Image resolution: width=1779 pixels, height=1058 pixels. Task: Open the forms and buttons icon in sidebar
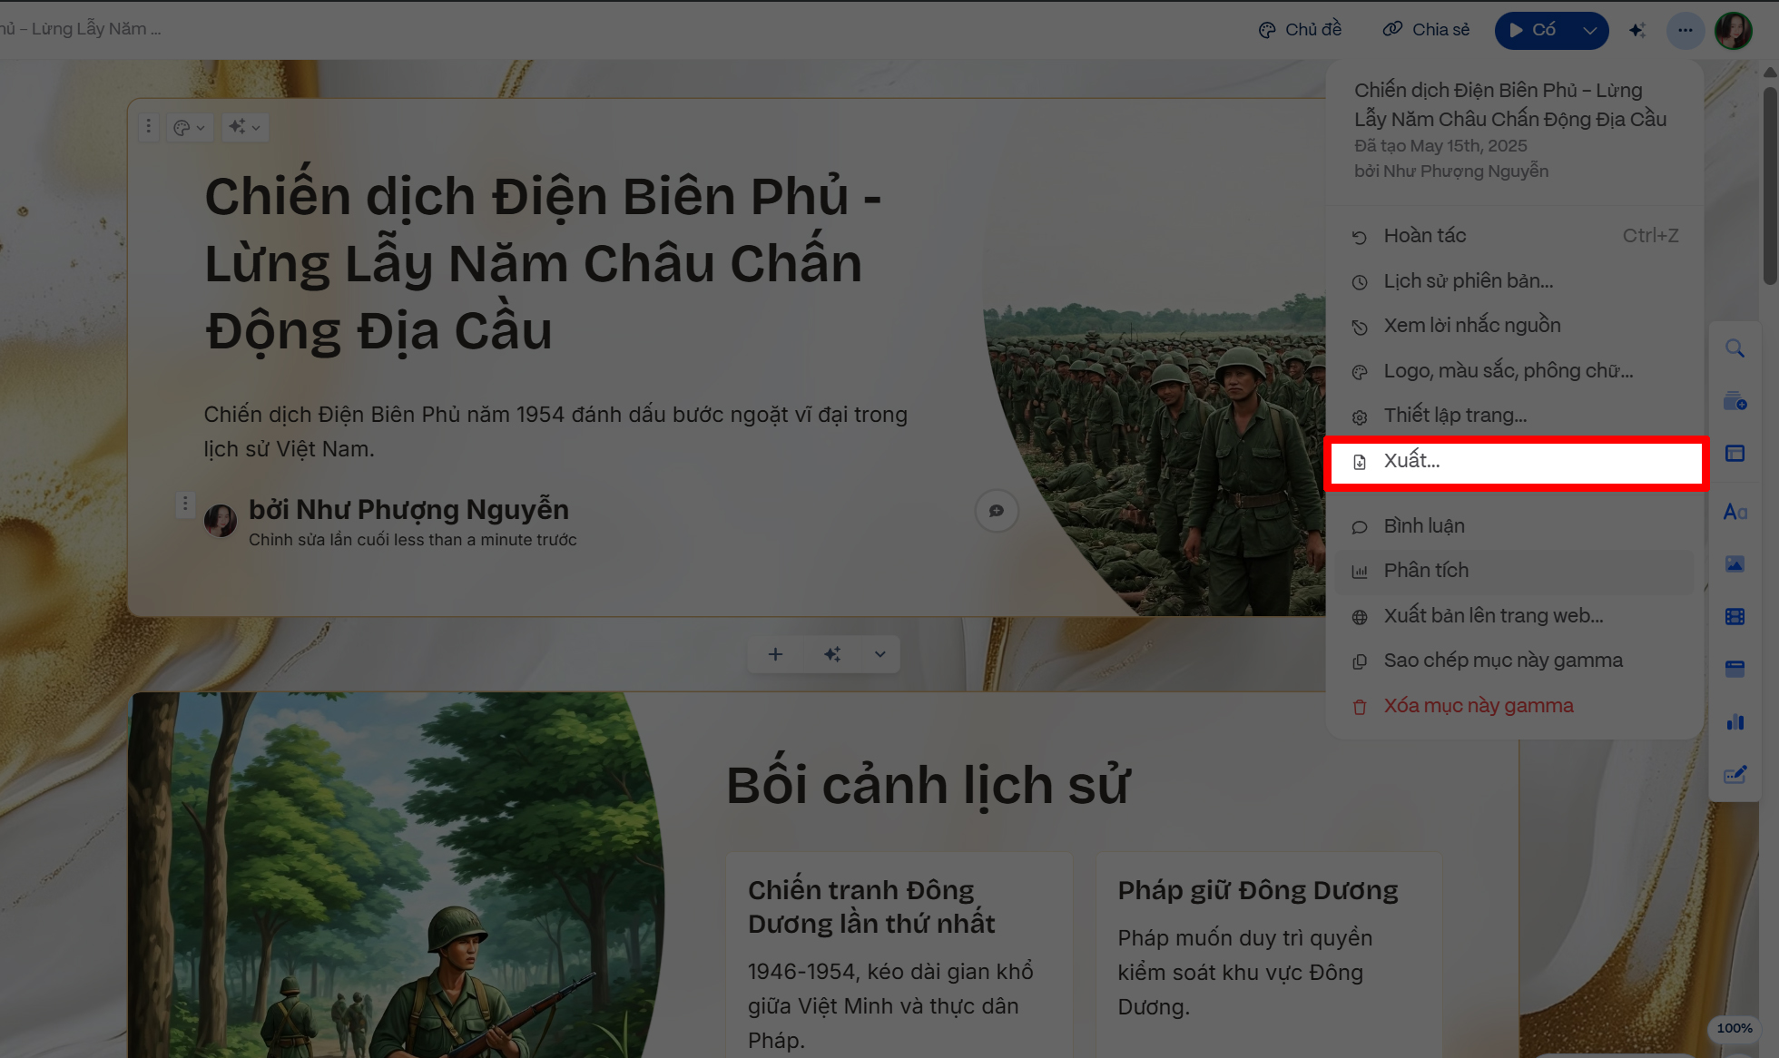coord(1735,775)
